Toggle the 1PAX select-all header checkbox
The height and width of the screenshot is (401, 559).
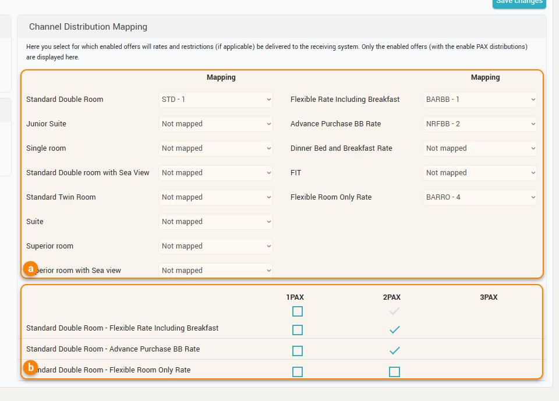(x=298, y=311)
